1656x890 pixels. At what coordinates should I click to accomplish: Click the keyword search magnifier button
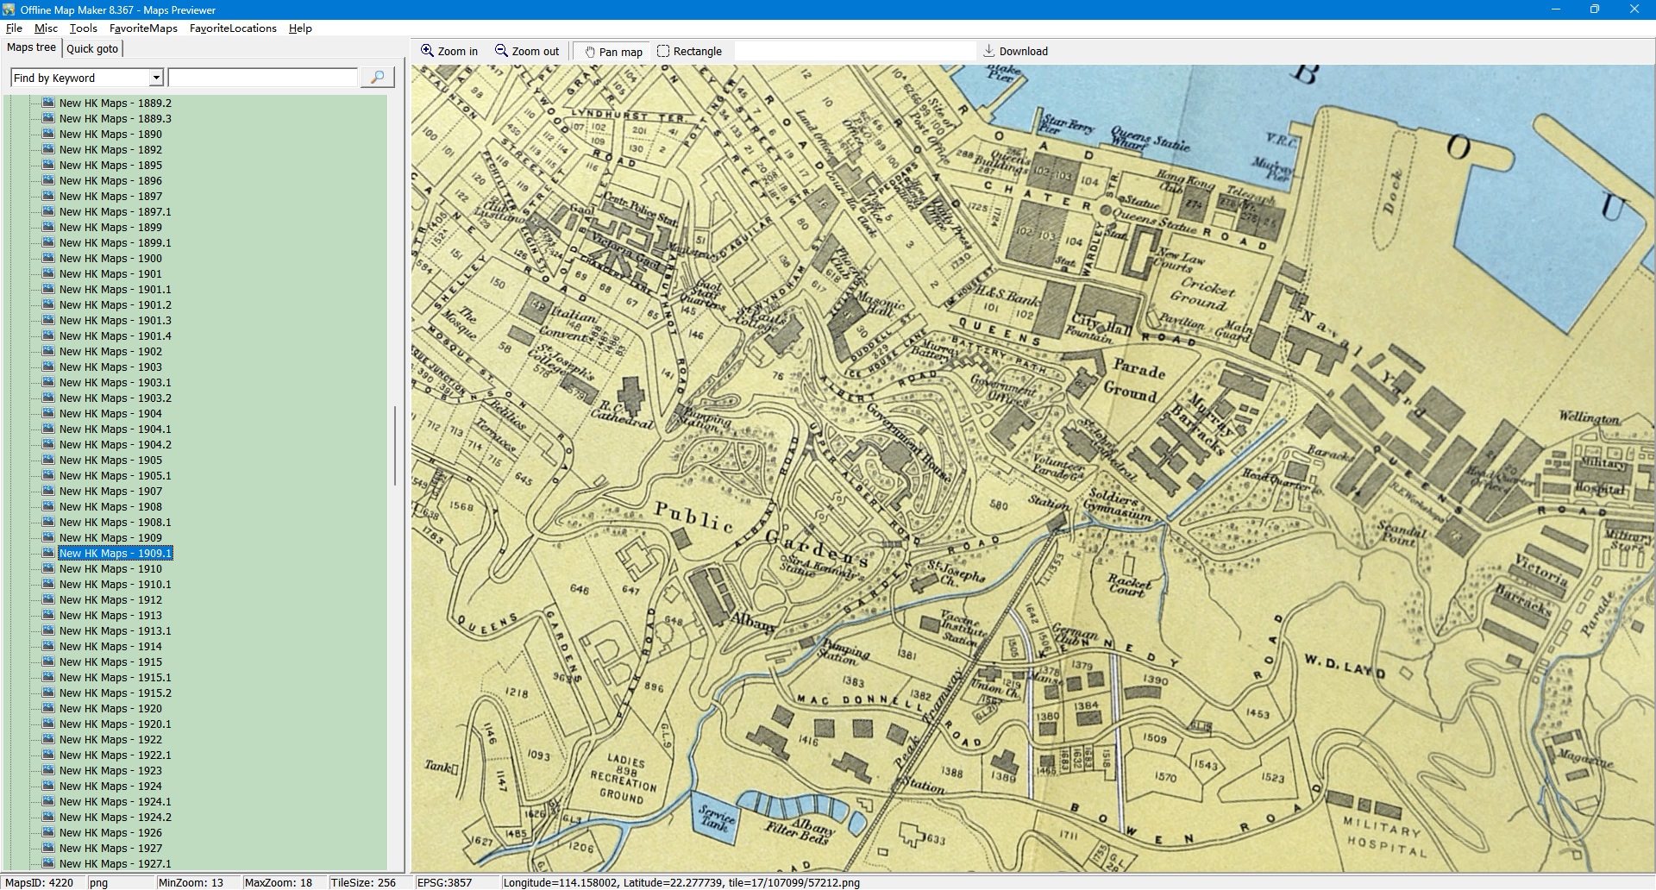click(377, 78)
